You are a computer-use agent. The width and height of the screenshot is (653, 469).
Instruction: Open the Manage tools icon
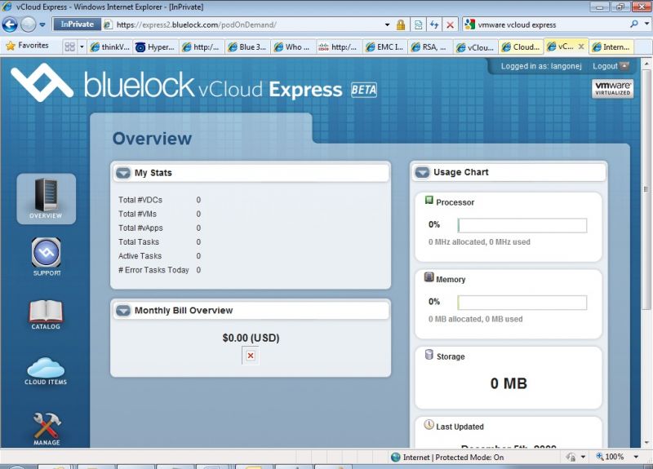pos(47,429)
